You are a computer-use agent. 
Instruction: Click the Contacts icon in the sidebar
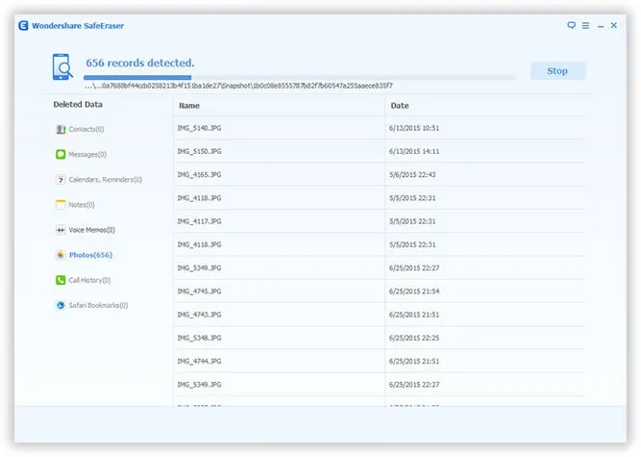(x=61, y=129)
